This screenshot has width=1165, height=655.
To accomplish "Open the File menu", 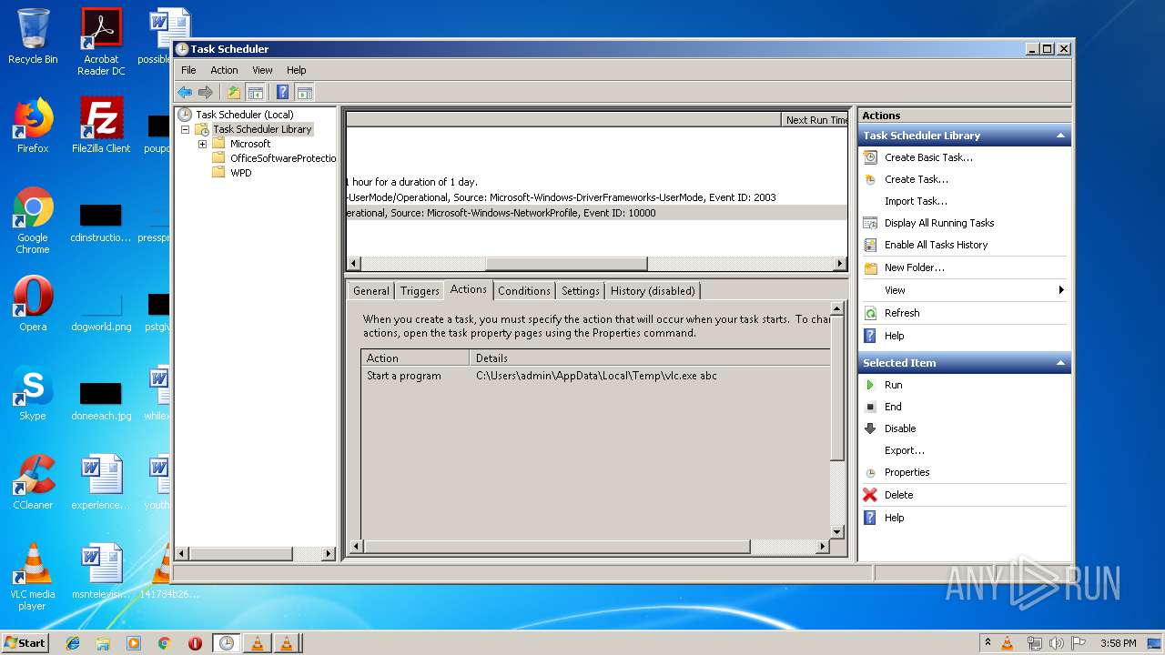I will [188, 70].
